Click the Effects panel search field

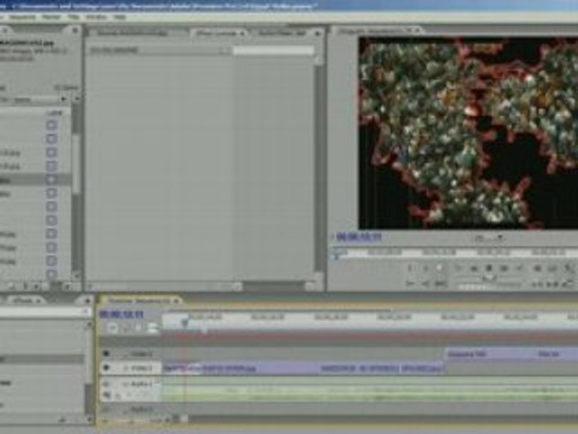pos(44,312)
